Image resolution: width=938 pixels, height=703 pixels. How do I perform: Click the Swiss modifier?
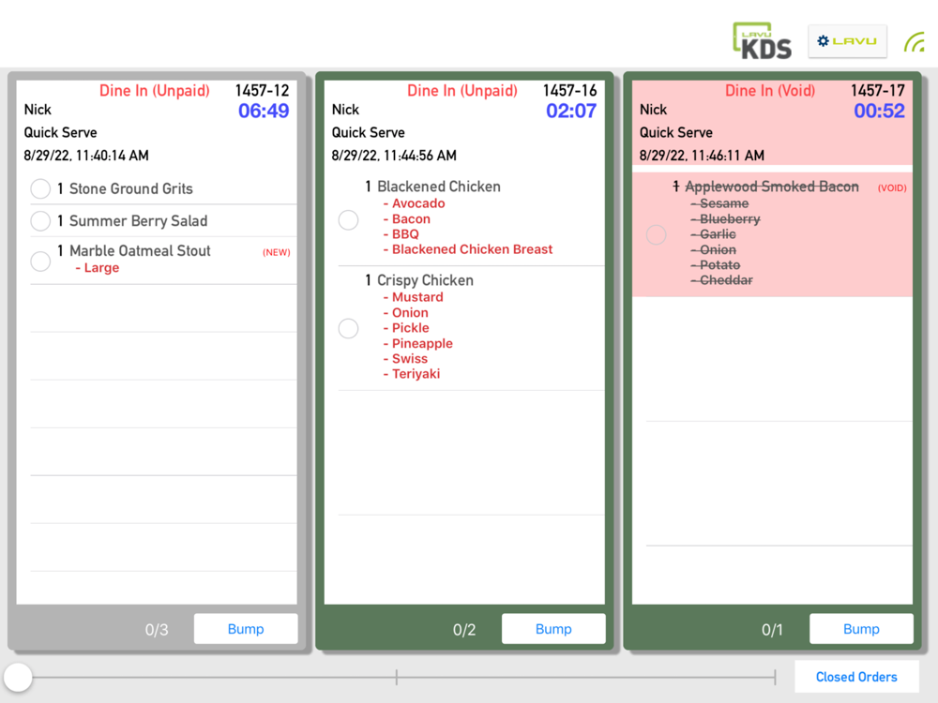(x=405, y=359)
